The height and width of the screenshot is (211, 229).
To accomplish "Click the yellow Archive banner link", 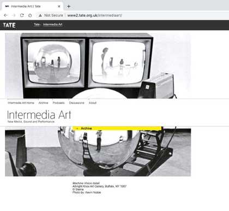I will pos(117,128).
